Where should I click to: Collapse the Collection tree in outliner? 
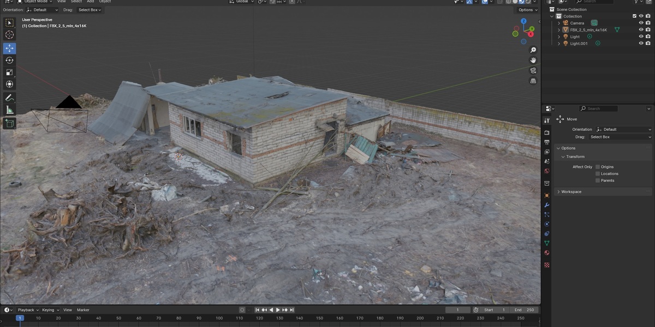pyautogui.click(x=552, y=16)
